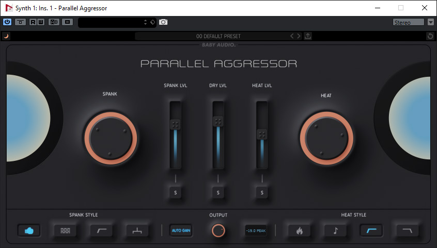Open the 00 Default Preset list
Image resolution: width=437 pixels, height=248 pixels.
click(x=211, y=36)
